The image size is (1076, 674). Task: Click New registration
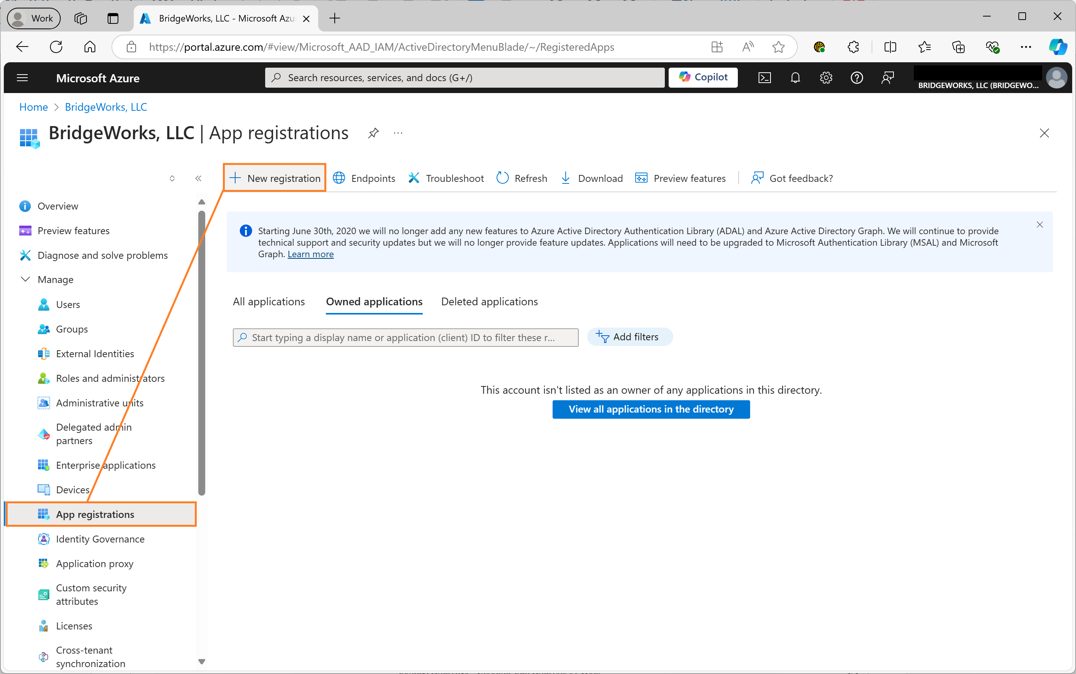[275, 178]
